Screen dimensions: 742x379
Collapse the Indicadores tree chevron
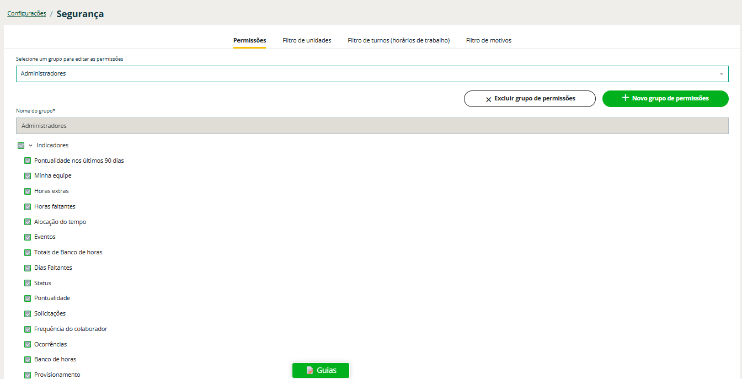pos(30,146)
